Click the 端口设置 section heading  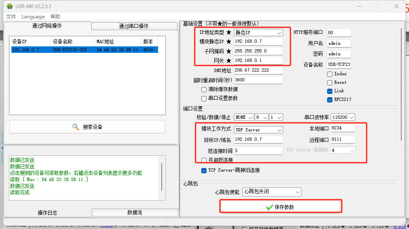(x=193, y=109)
